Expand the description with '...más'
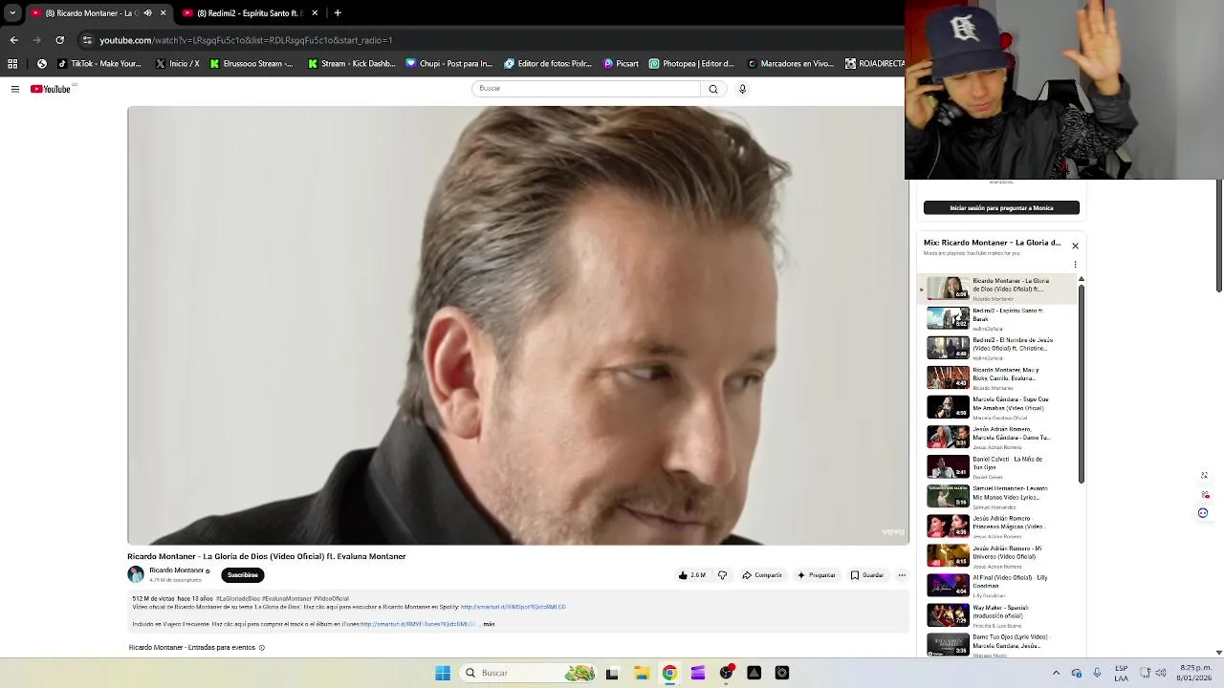 pos(487,624)
